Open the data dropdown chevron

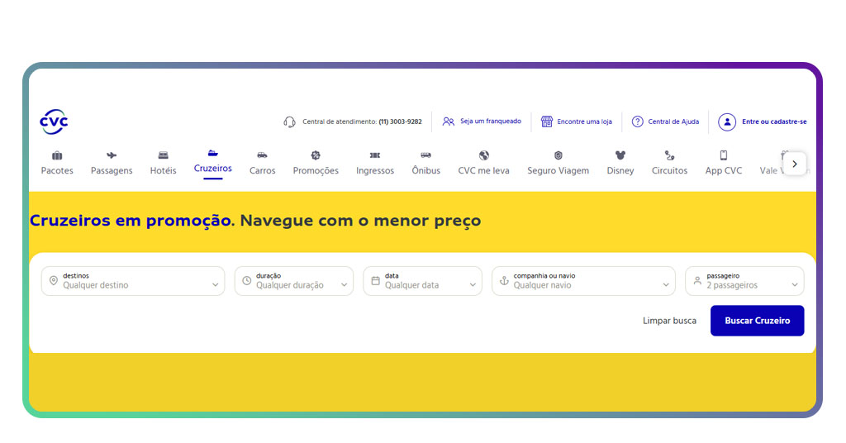point(472,285)
